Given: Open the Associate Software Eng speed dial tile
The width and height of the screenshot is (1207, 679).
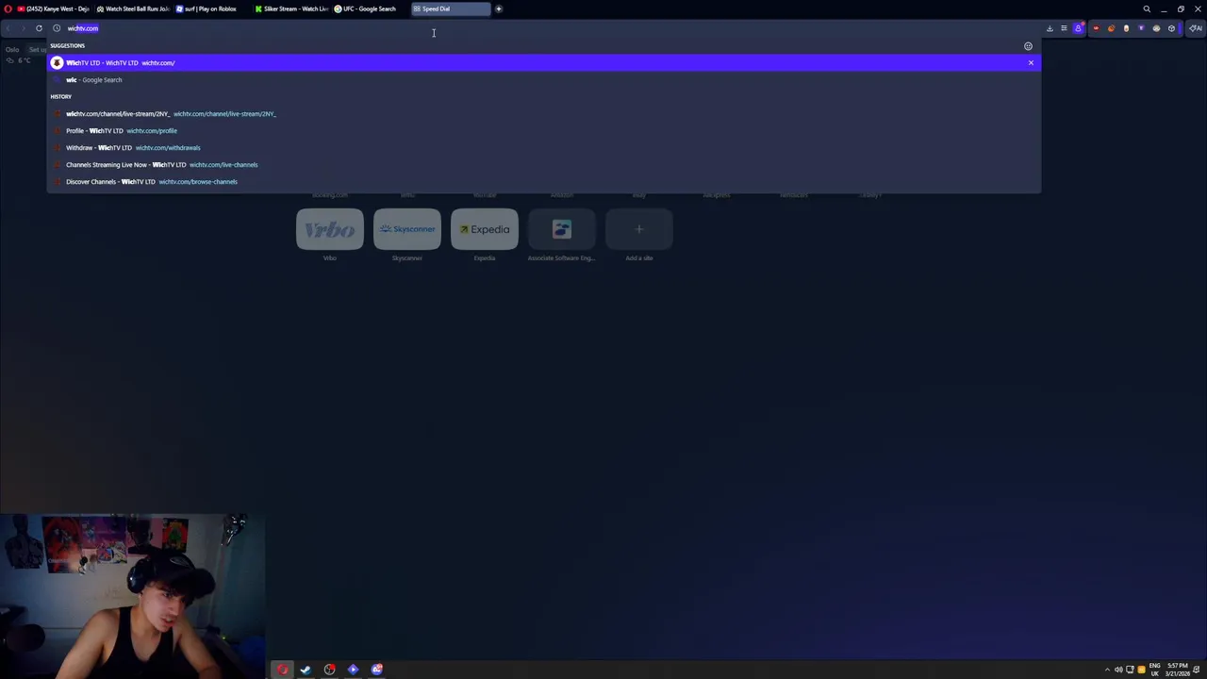Looking at the screenshot, I should click(x=562, y=229).
